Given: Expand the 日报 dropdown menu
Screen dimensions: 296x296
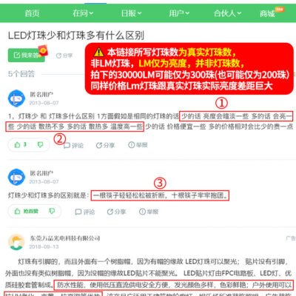Looking at the screenshot, I should pos(131,13).
